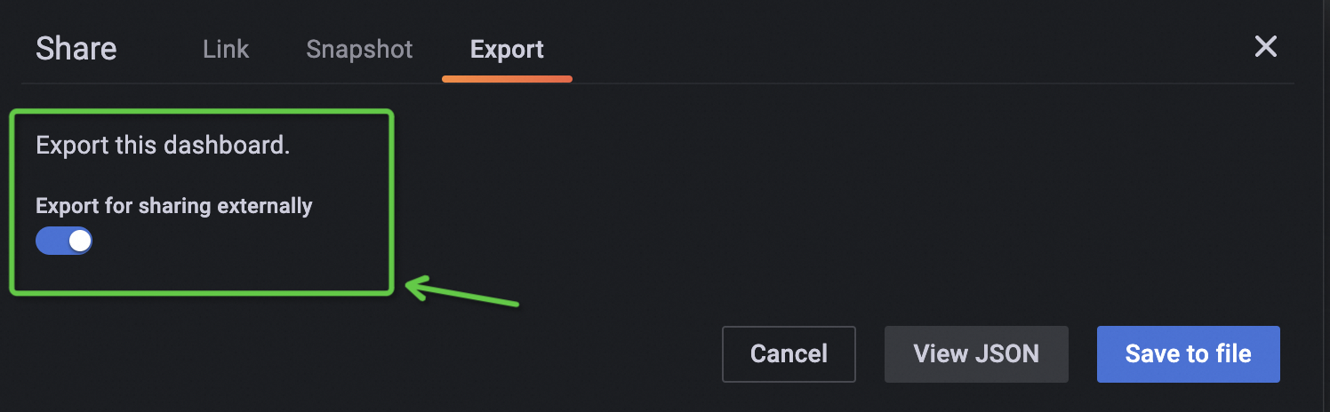
Task: Click the arrowhead of the green arrow
Action: (416, 286)
